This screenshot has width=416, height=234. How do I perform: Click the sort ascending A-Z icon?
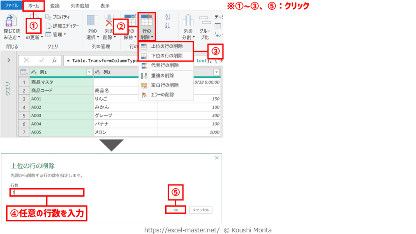(x=168, y=17)
